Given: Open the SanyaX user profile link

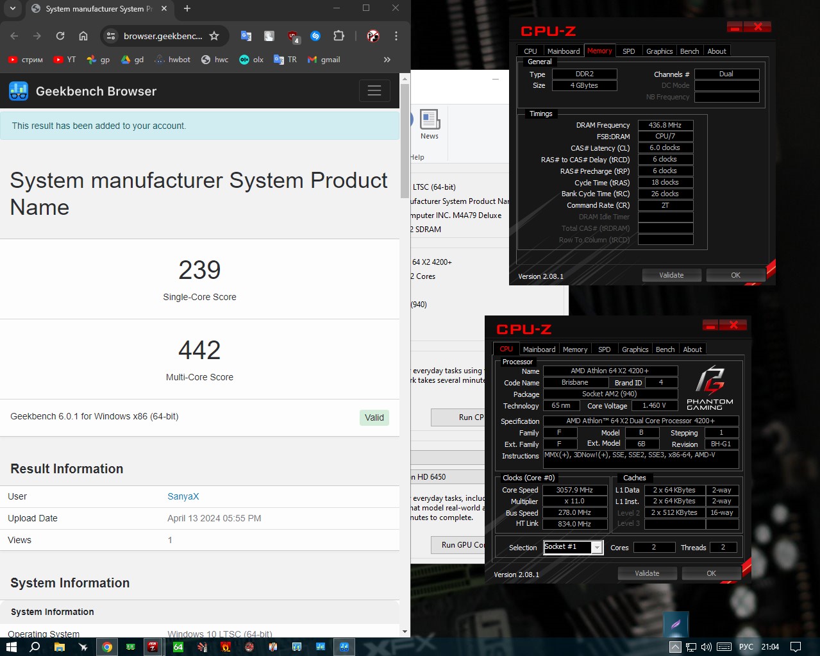Looking at the screenshot, I should pyautogui.click(x=183, y=496).
